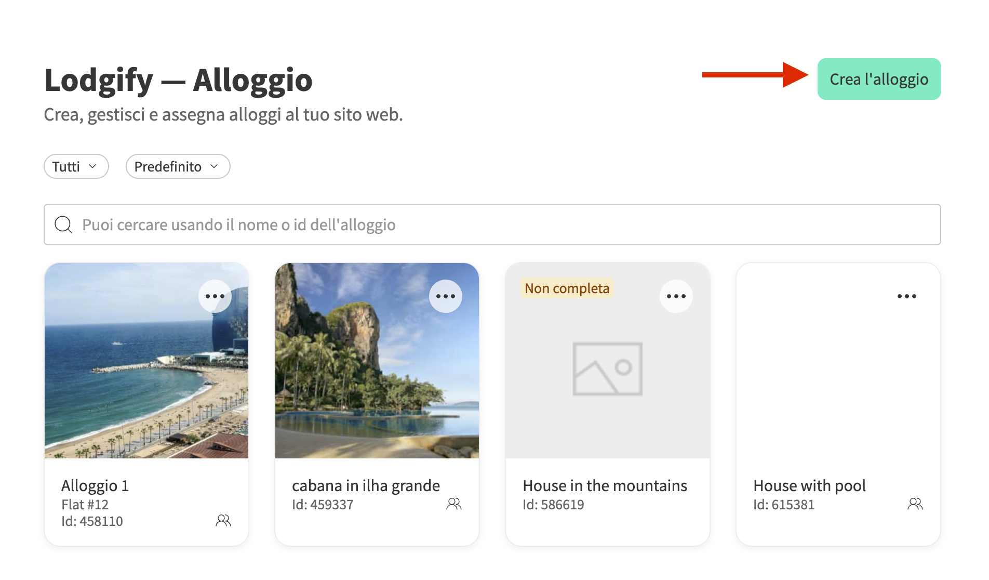Click guests icon on Alloggio 1 card
This screenshot has width=989, height=580.
tap(223, 520)
